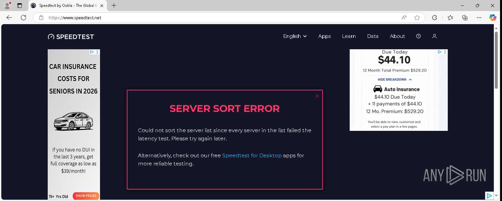Click the AdChoices icon on car insurance ad

tap(92, 52)
